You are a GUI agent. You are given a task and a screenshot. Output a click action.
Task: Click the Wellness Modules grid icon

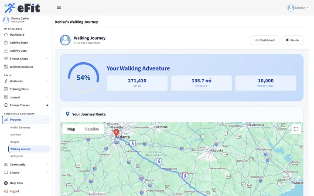click(x=6, y=67)
